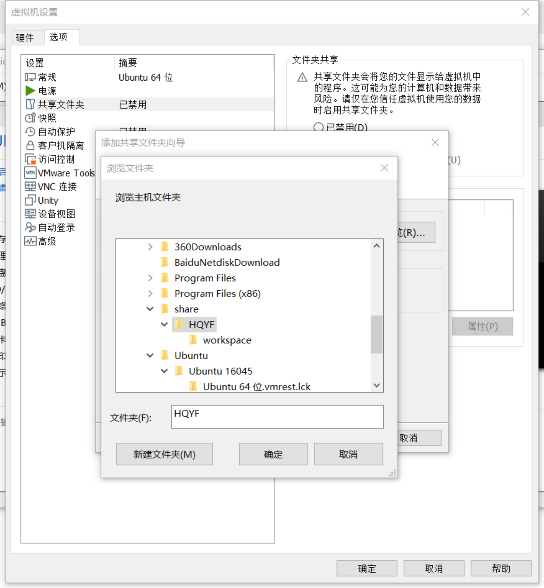
Task: Select the 共享文件夹 row summary 已禁用
Action: pyautogui.click(x=133, y=104)
